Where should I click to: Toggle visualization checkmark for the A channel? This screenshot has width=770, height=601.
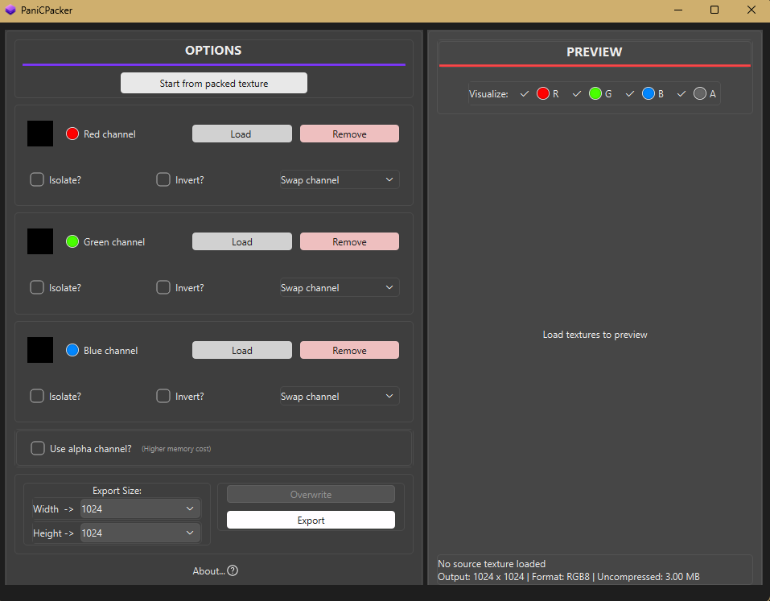pos(681,93)
